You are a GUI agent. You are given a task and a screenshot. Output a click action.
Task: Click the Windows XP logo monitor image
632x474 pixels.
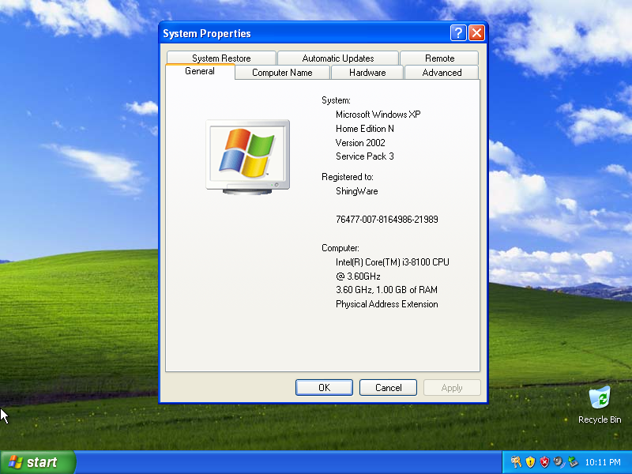[x=247, y=156]
